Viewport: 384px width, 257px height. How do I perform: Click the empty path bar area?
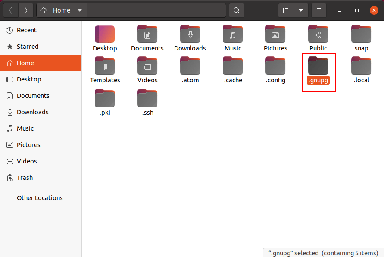(156, 10)
